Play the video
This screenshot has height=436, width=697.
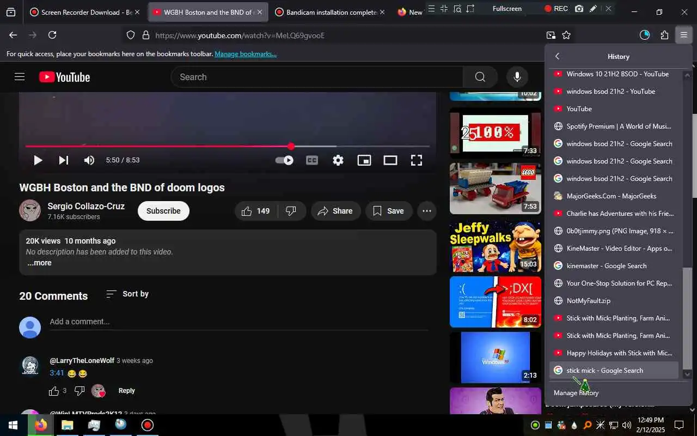point(38,160)
